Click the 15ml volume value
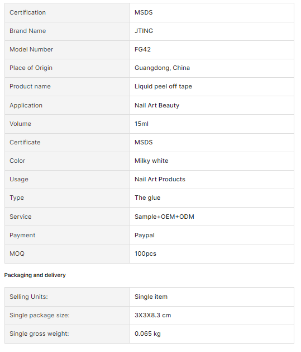 (x=141, y=124)
